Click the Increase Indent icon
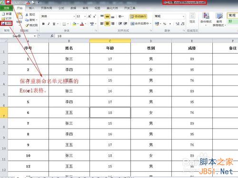 tap(125, 24)
